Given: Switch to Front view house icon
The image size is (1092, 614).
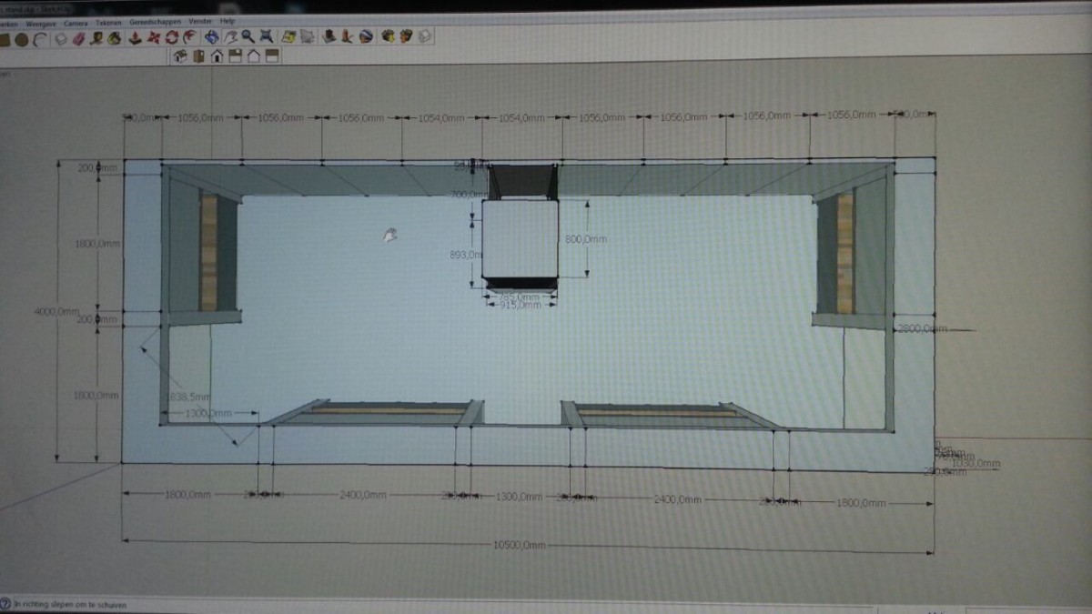Looking at the screenshot, I should click(x=217, y=56).
